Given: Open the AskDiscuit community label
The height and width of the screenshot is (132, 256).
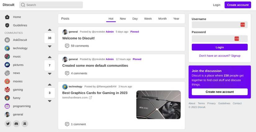Looking at the screenshot, I should (20, 40).
